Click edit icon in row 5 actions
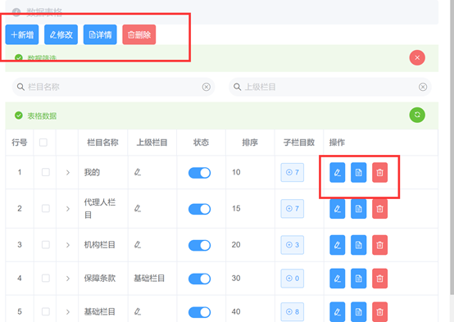 338,312
